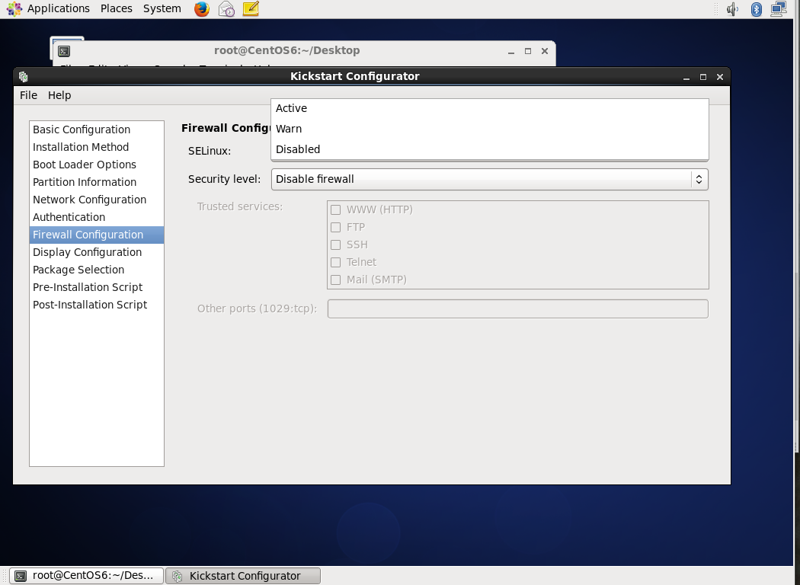Select Post-Installation Script in the sidebar
This screenshot has width=800, height=585.
tap(97, 305)
